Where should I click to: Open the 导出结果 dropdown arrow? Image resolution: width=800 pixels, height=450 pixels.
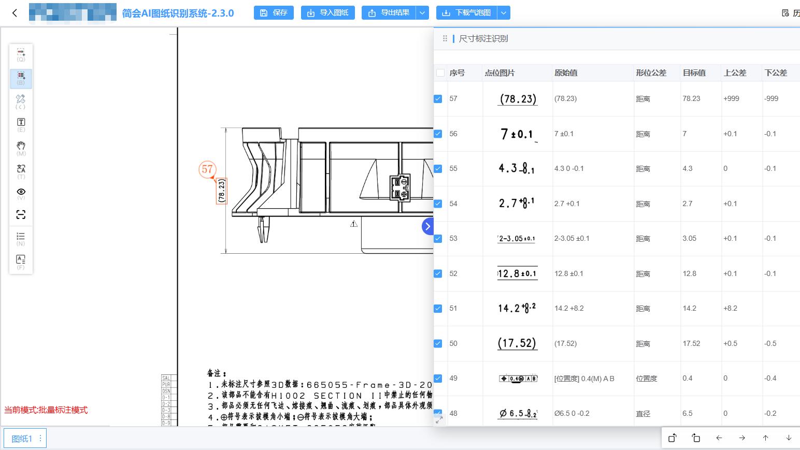(x=423, y=12)
